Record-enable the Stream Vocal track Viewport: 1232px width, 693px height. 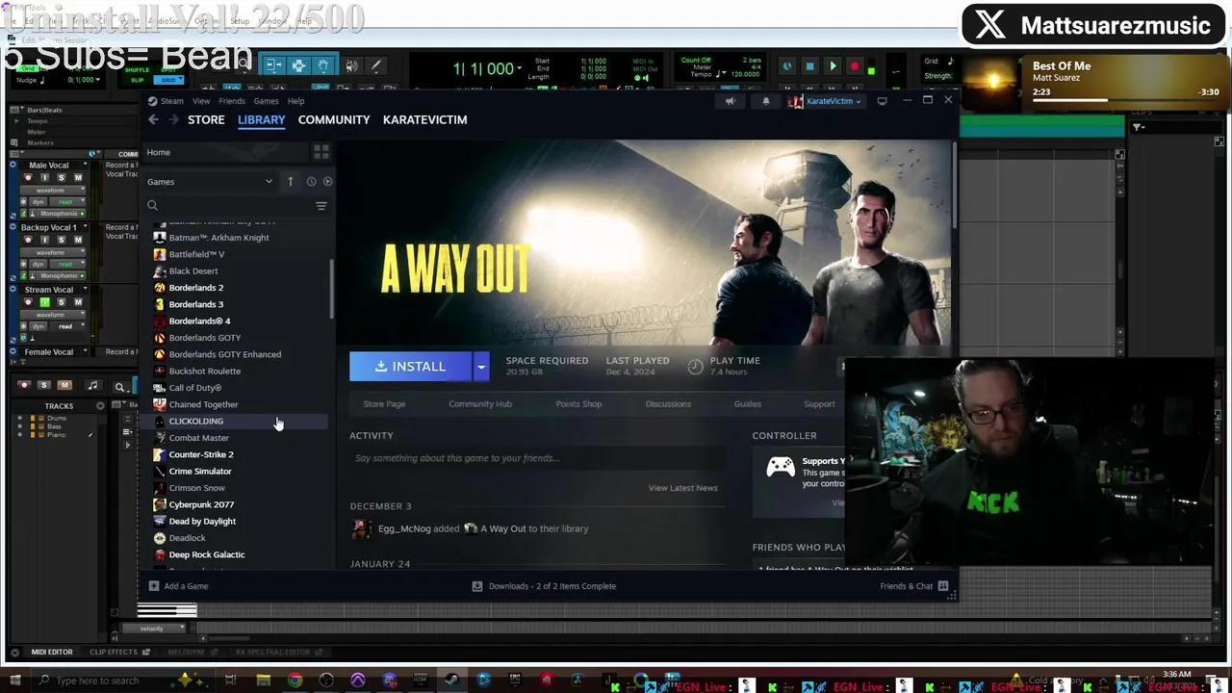tap(28, 302)
